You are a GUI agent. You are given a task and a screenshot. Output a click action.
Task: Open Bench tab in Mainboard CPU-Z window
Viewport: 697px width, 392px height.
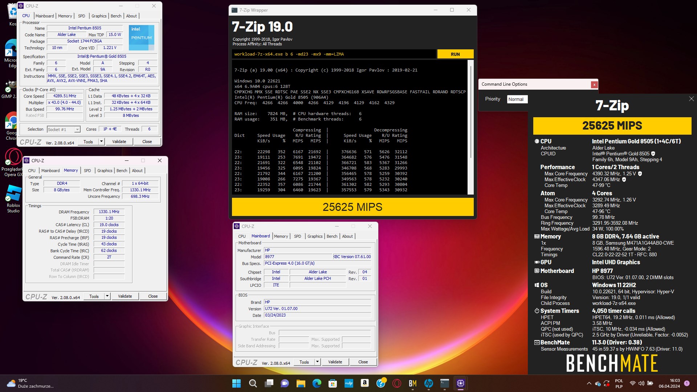[x=332, y=236]
